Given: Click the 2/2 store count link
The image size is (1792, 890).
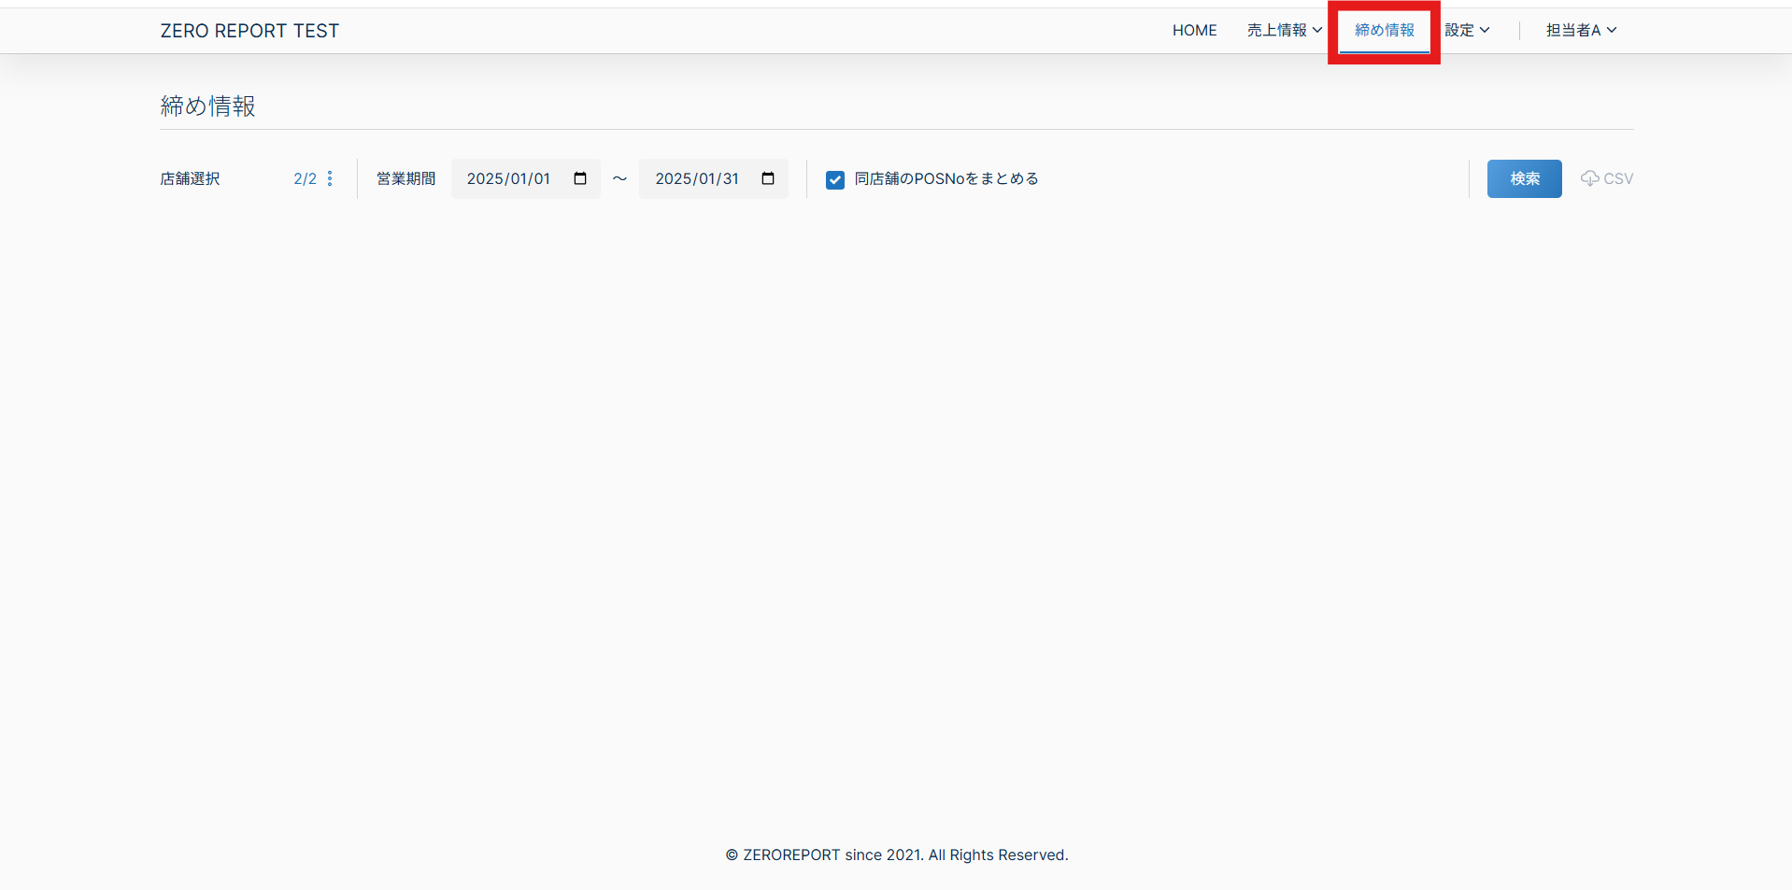Looking at the screenshot, I should point(305,178).
